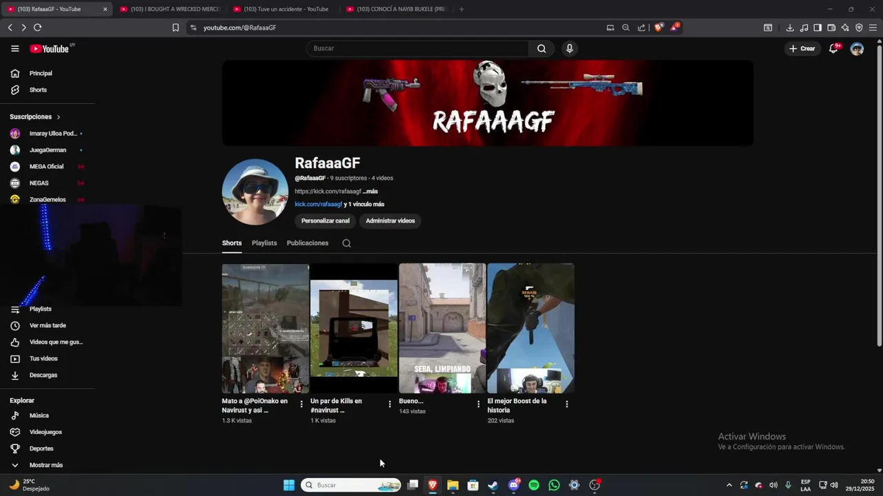
Task: Toggle the browser sidebar panel icon
Action: 817,28
